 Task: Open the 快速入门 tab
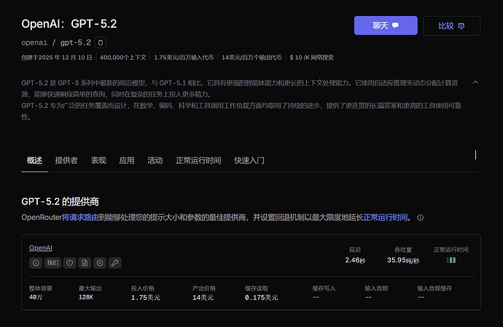tap(249, 161)
